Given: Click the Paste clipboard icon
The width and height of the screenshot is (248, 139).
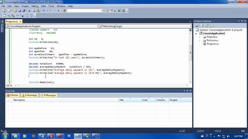Looking at the screenshot, I should tap(38, 11).
